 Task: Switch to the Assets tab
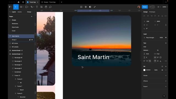(20, 12)
